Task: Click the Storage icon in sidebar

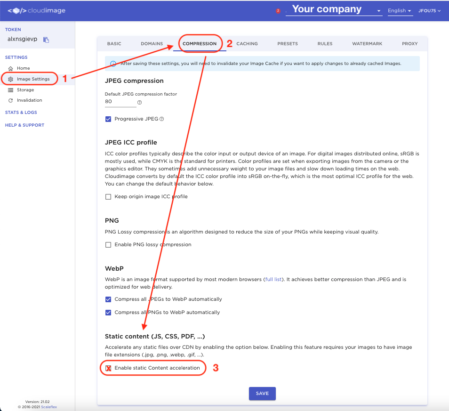Action: (11, 90)
